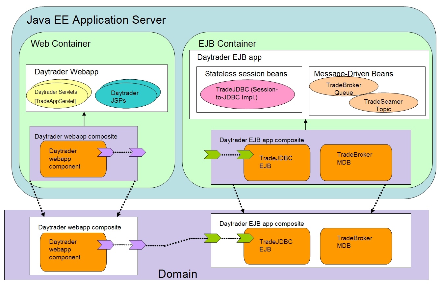
Task: Click the green chevron on TradeJDBC EJB in Domain
Action: pos(245,238)
